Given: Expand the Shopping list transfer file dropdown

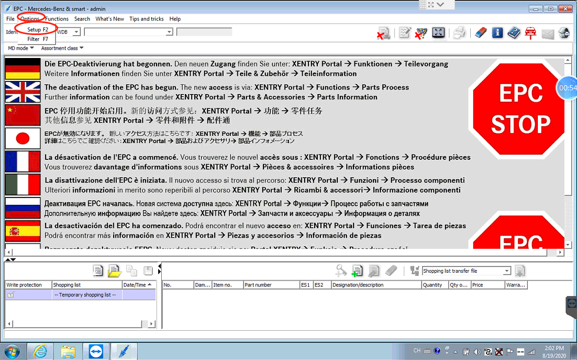Looking at the screenshot, I should pyautogui.click(x=507, y=271).
